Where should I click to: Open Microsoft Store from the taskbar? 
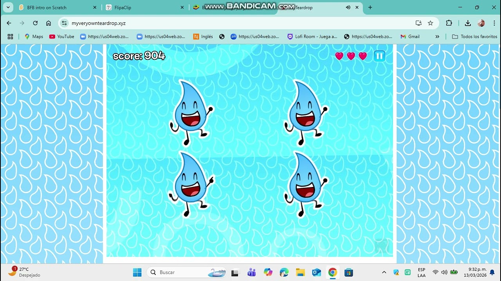[x=349, y=272]
